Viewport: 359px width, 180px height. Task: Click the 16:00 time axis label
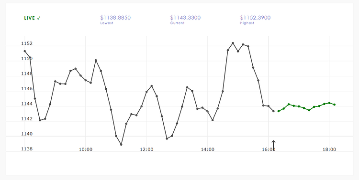(269, 149)
